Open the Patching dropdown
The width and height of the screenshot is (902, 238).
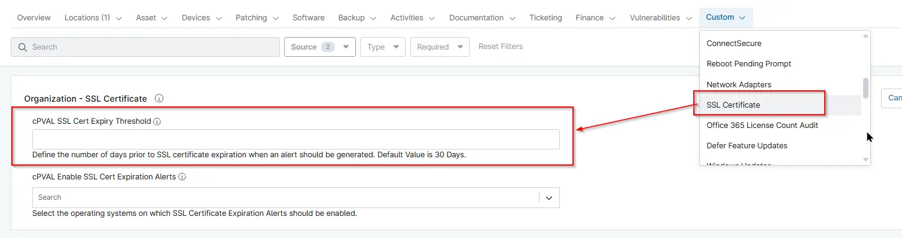click(x=257, y=17)
